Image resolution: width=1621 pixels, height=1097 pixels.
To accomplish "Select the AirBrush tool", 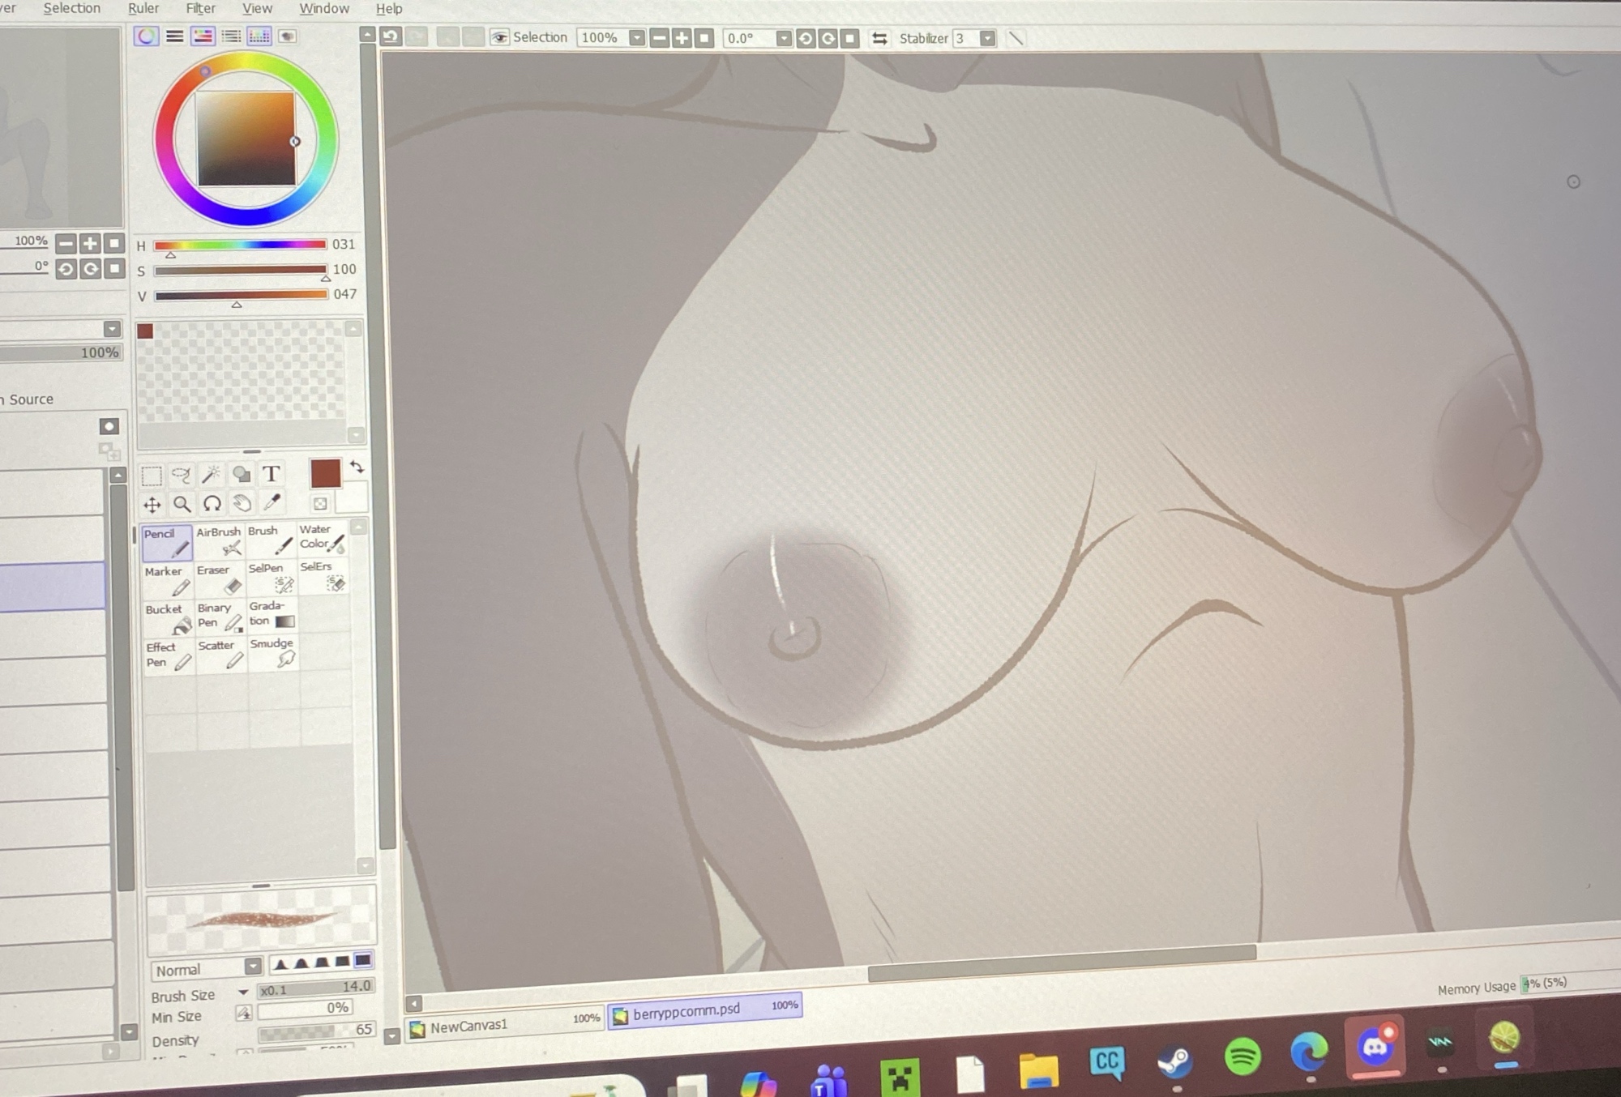I will point(219,541).
